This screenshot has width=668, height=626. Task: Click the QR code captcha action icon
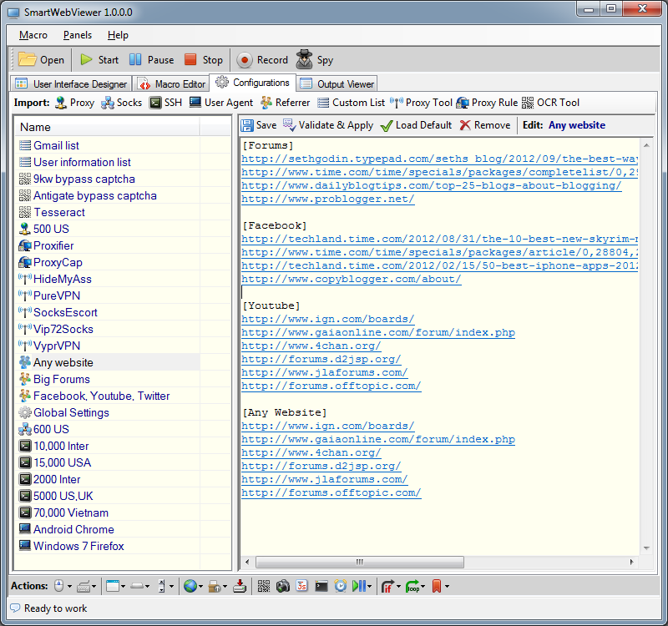click(x=264, y=586)
